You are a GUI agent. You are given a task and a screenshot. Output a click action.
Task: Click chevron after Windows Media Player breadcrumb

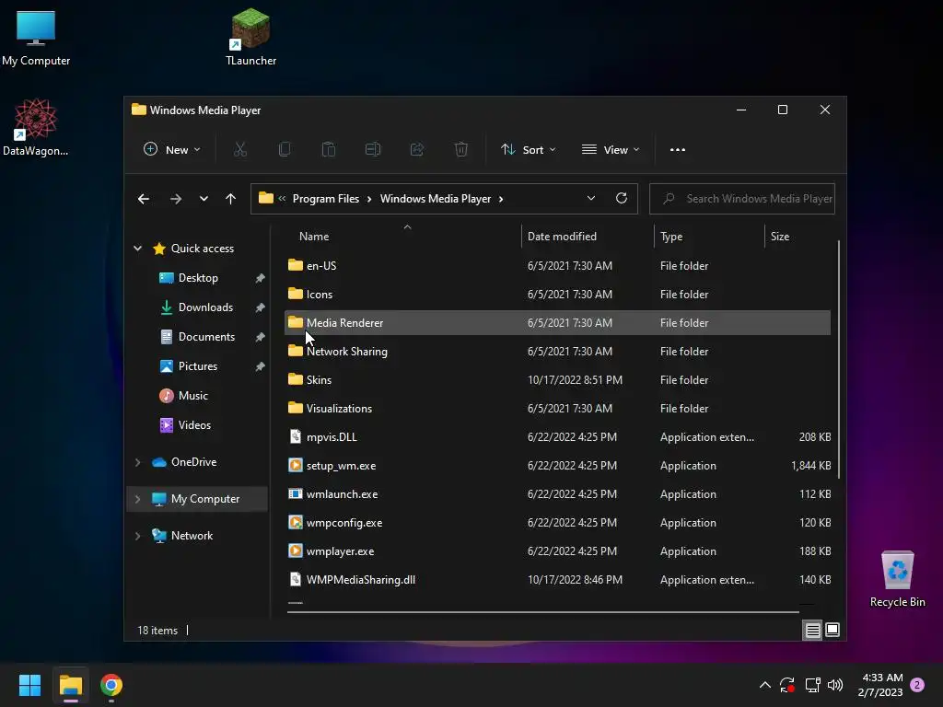point(501,199)
